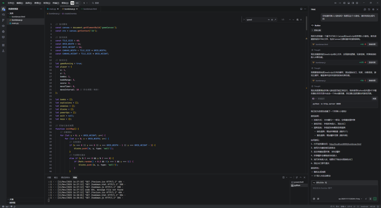This screenshot has height=208, width=381.
Task: Open Source Control in the activity bar
Action: coord(3,20)
